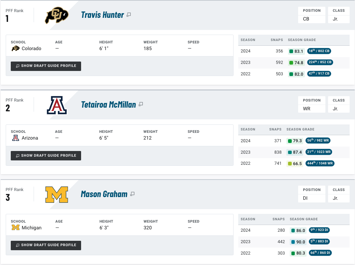Click the popout icon next to Tetairoa McMillan
This screenshot has width=355, height=265.
pos(141,104)
